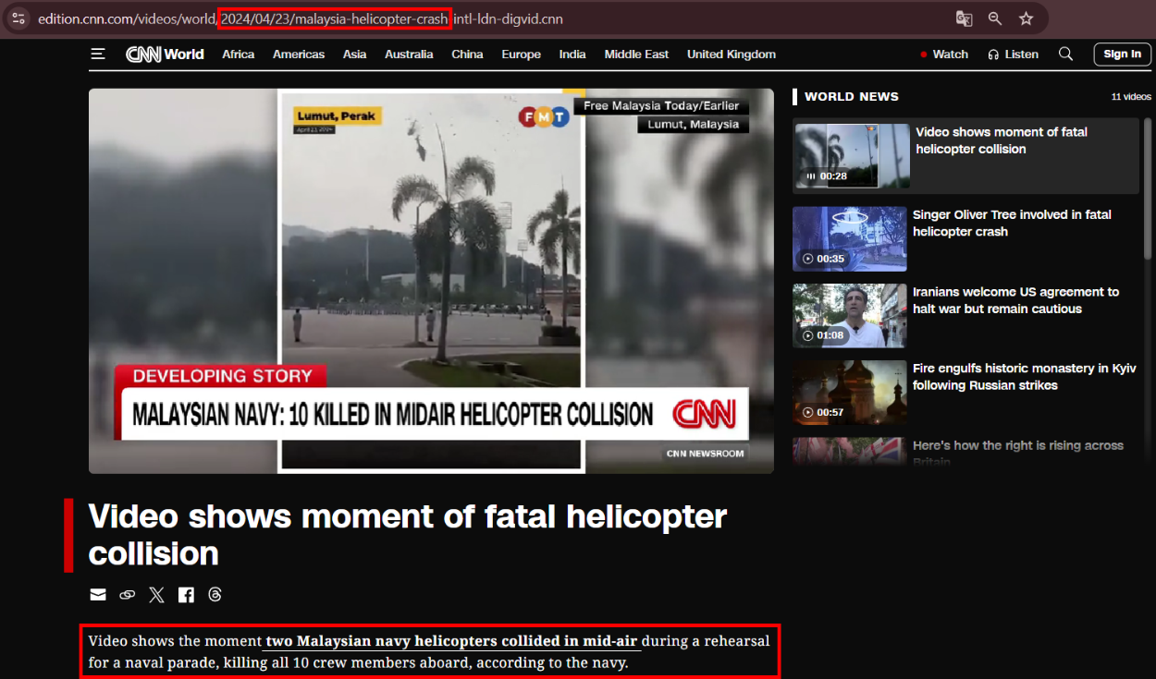1156x679 pixels.
Task: Open the Middle East section
Action: [x=636, y=55]
